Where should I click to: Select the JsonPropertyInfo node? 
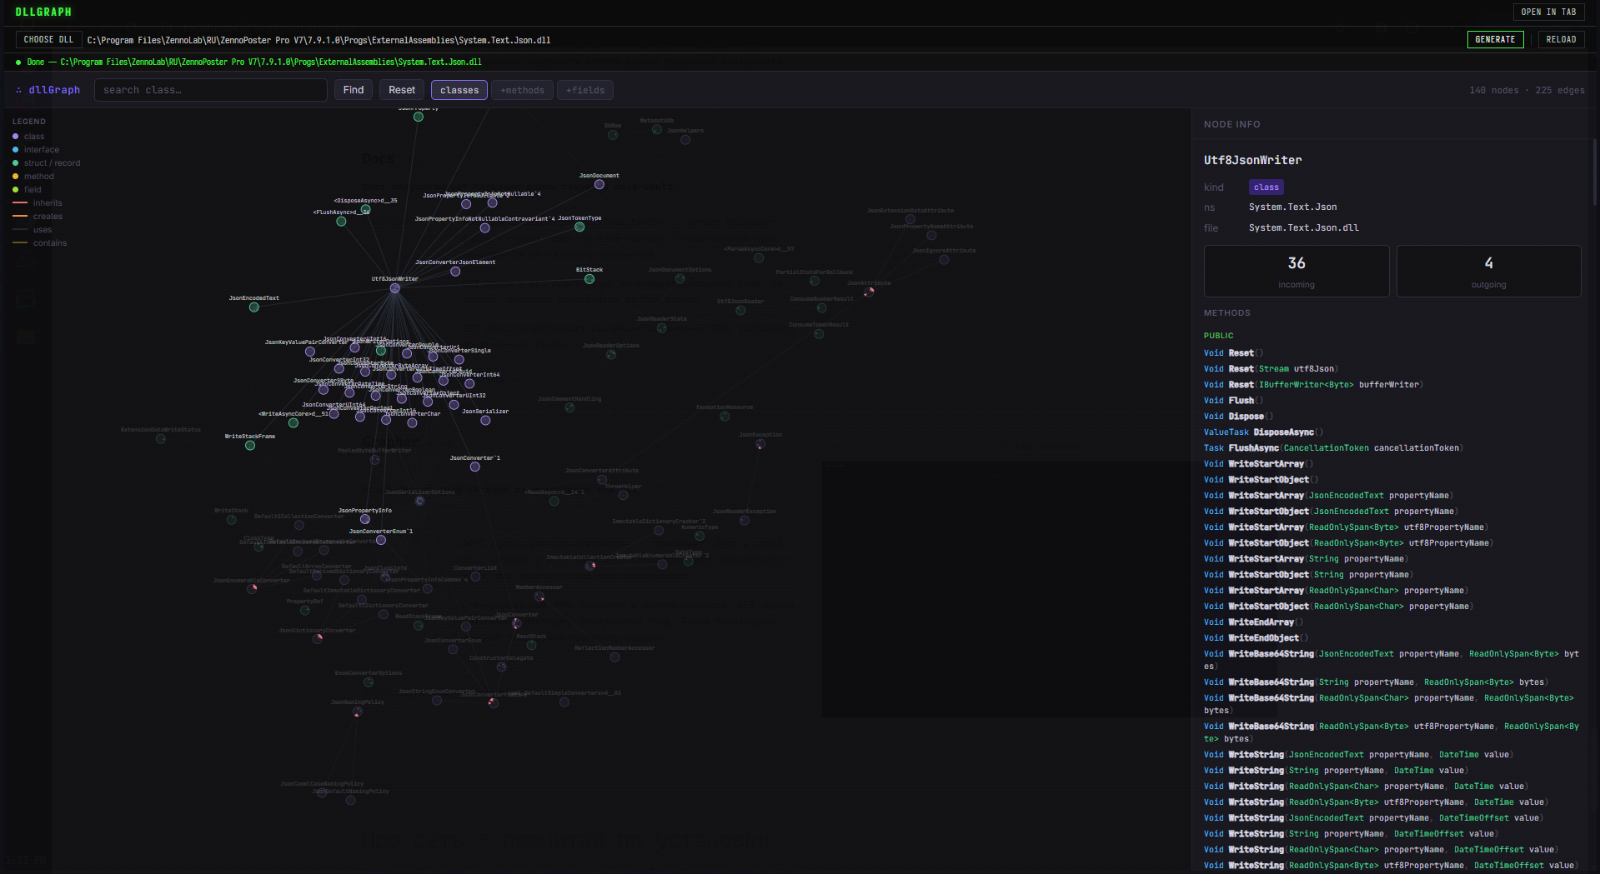tap(365, 520)
